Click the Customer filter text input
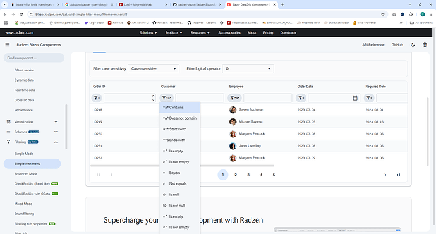This screenshot has width=436, height=234. tap(200, 98)
